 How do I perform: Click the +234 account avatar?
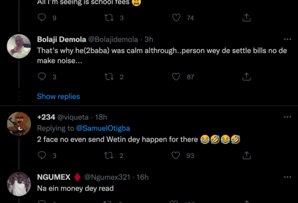click(x=19, y=124)
